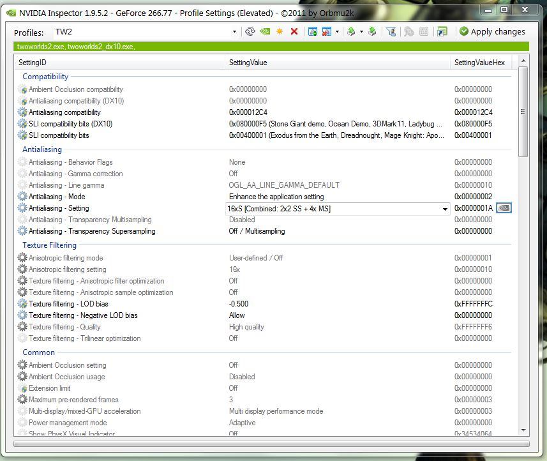Click the NVIDIA Inspector title bar icon
The width and height of the screenshot is (547, 461).
(11, 13)
